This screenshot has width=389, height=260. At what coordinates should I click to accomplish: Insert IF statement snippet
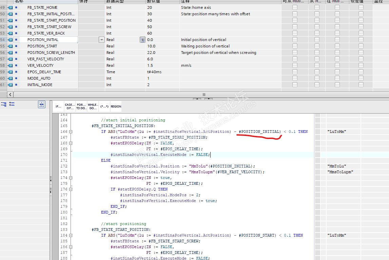[x=58, y=106]
